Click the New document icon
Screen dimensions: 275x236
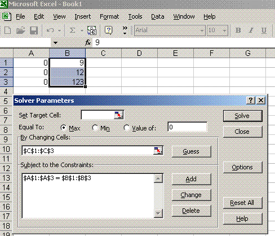[x=7, y=30]
